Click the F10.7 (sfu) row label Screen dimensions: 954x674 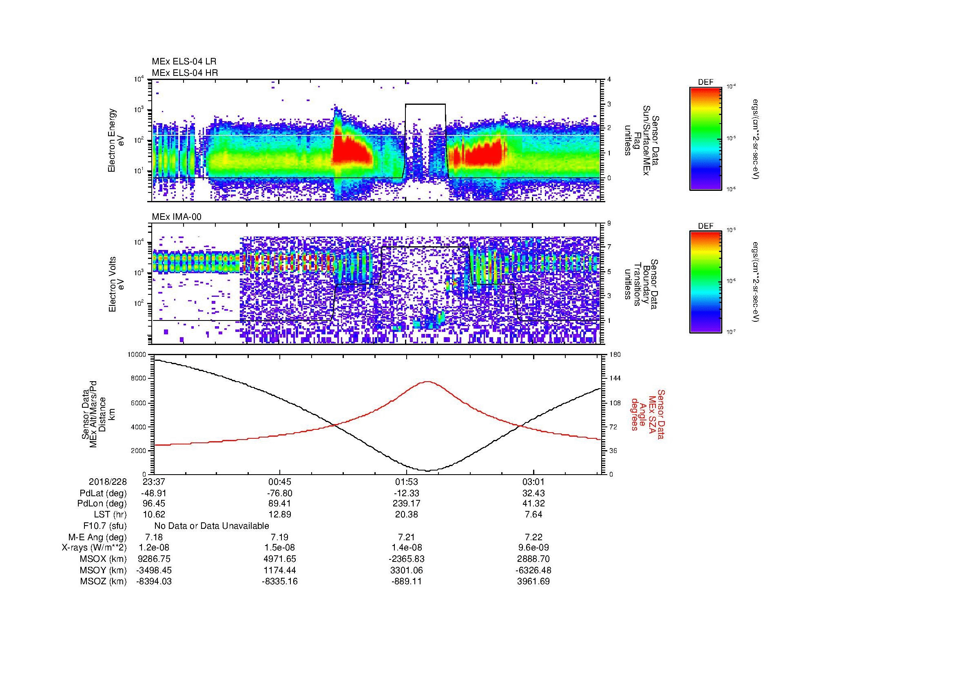point(105,526)
